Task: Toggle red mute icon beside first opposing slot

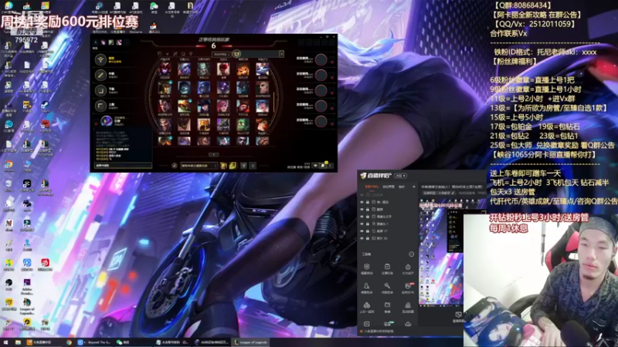Action: [x=332, y=62]
